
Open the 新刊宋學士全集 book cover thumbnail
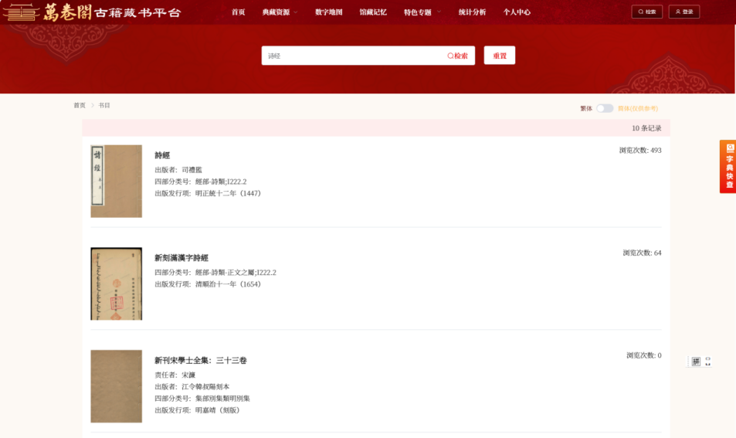click(x=116, y=386)
